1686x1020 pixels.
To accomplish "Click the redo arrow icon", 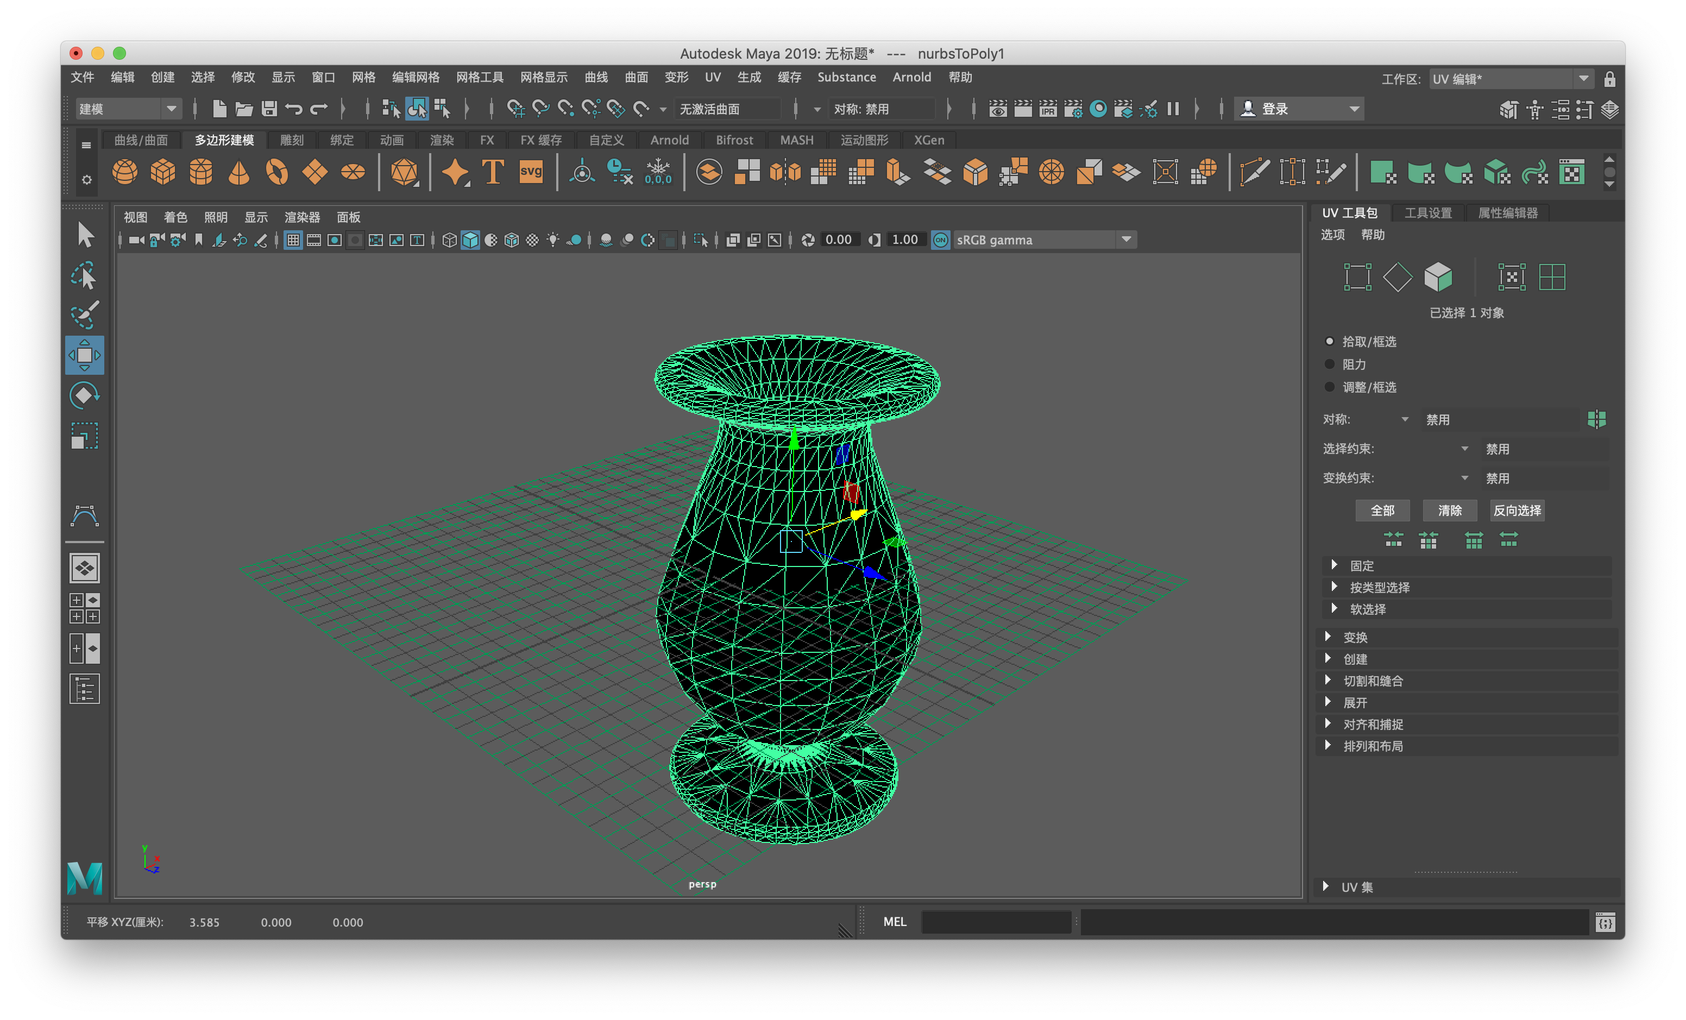I will pos(319,109).
